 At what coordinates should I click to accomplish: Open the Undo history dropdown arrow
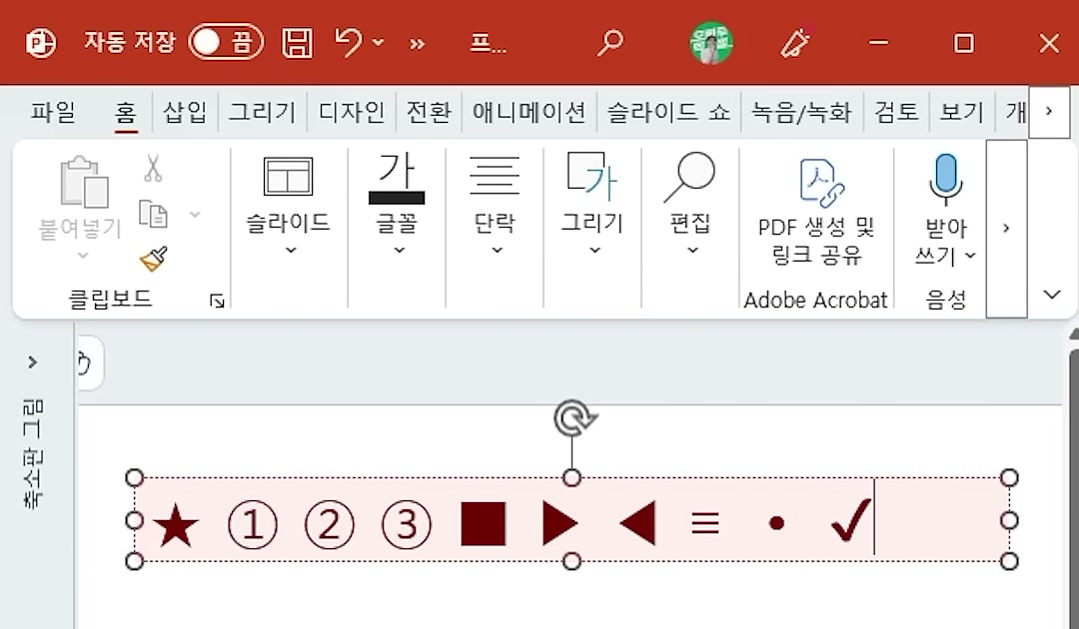(x=379, y=42)
